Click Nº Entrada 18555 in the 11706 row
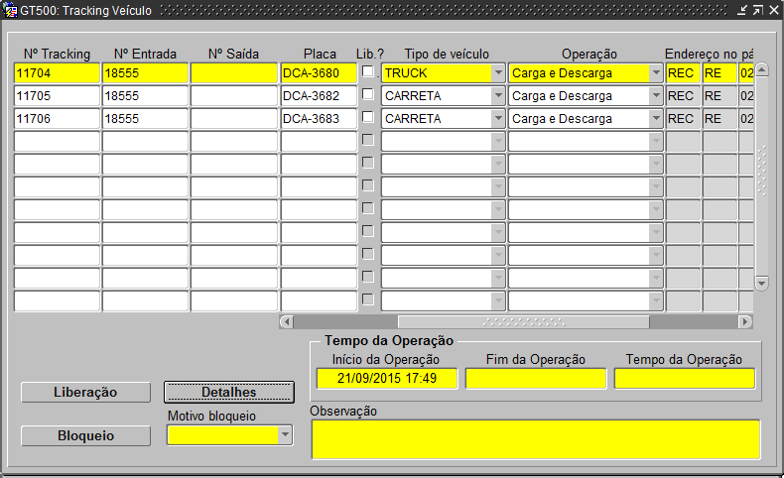Image resolution: width=784 pixels, height=478 pixels. 146,119
